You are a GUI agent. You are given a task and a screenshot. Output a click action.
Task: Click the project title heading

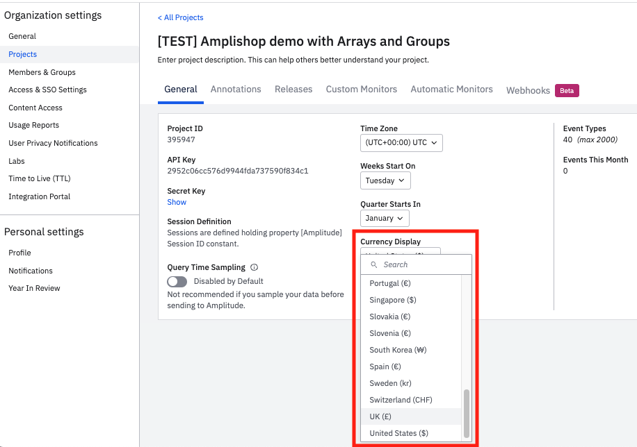303,42
